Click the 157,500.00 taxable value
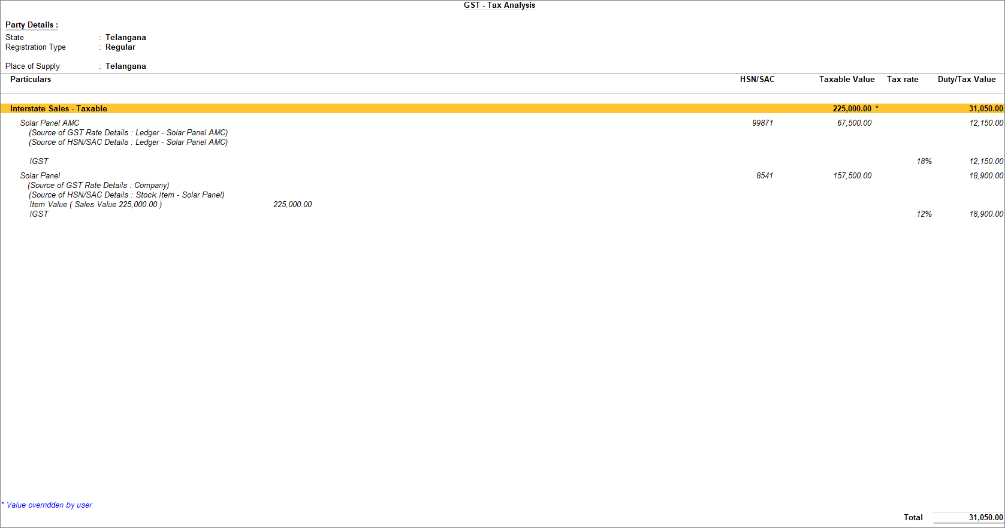 pos(852,175)
